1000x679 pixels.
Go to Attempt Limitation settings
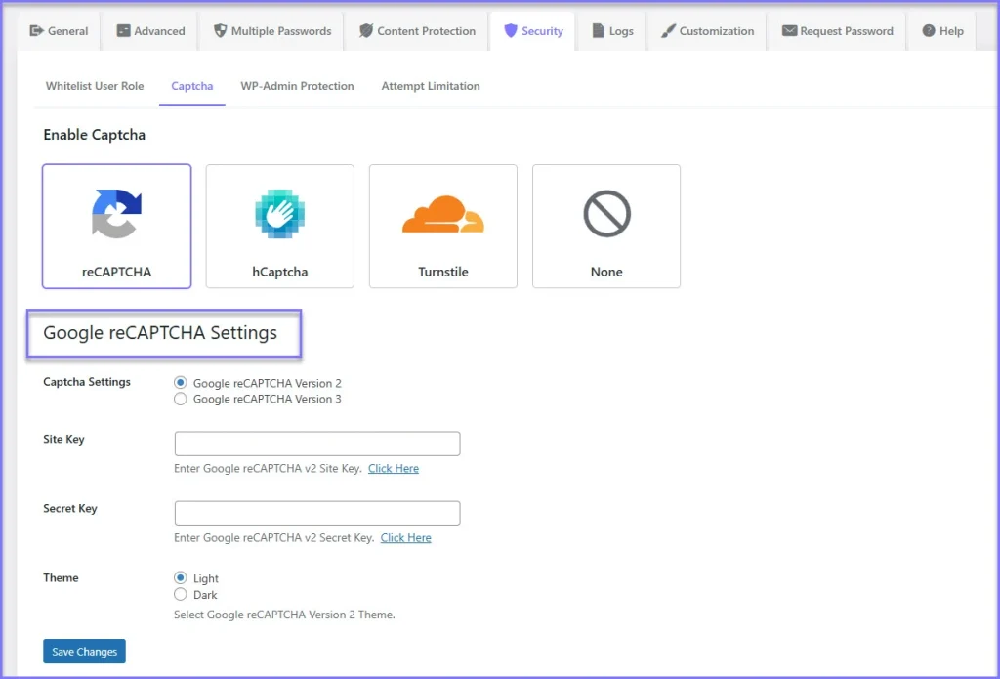(x=431, y=86)
